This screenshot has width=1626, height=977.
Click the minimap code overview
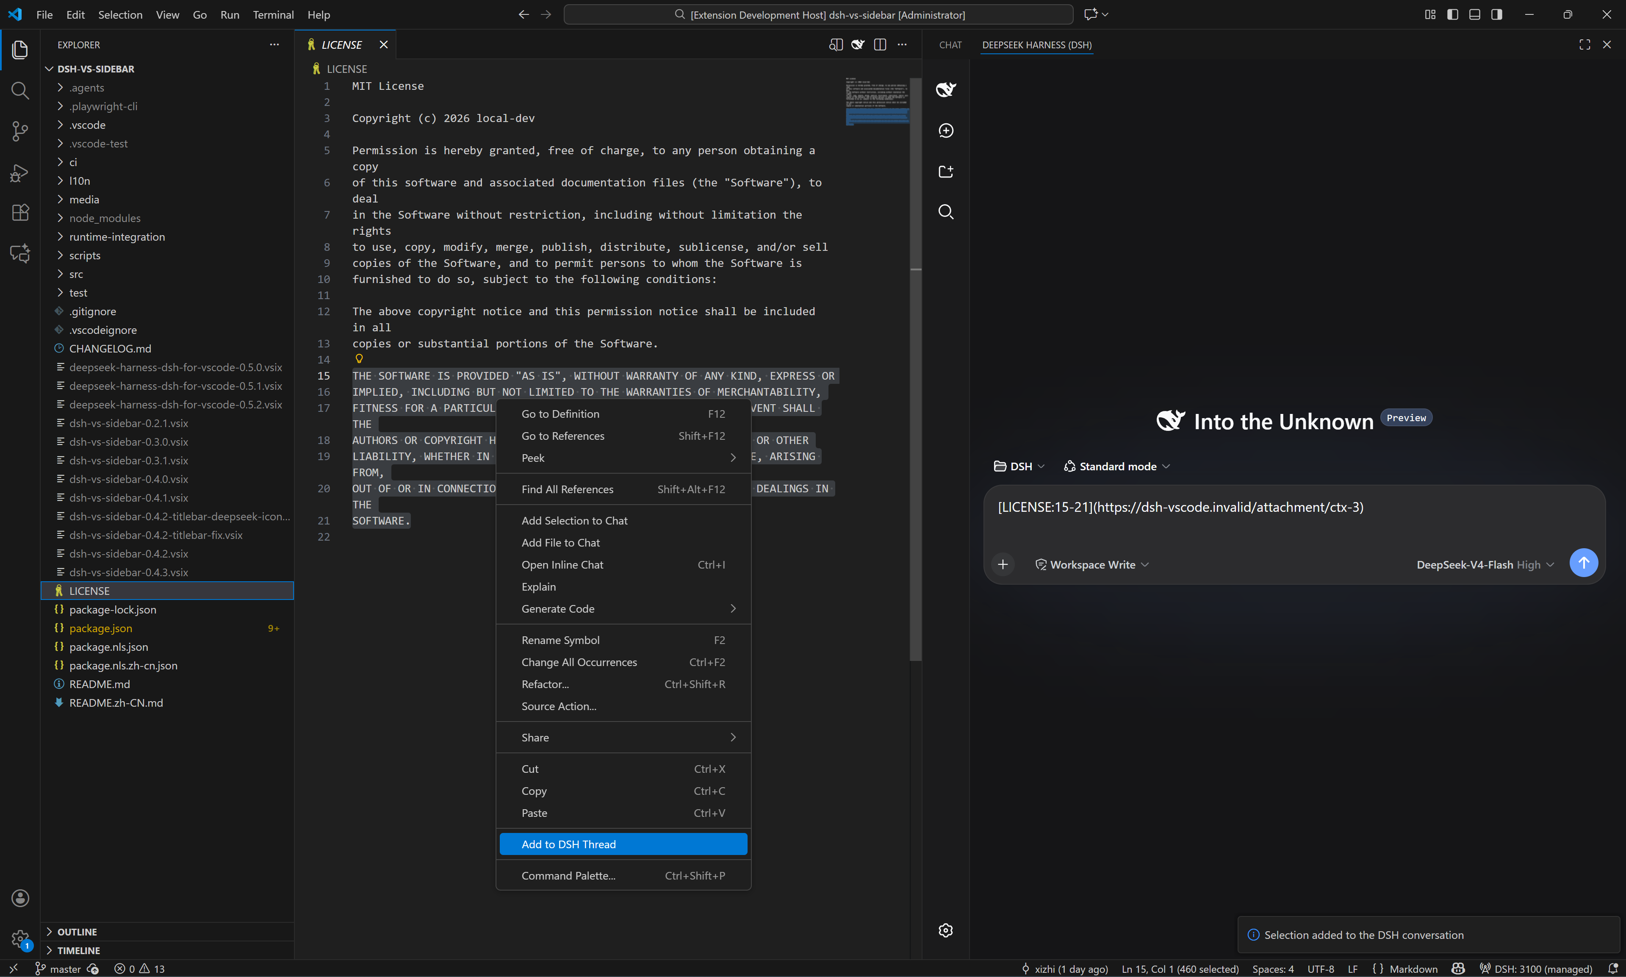877,101
